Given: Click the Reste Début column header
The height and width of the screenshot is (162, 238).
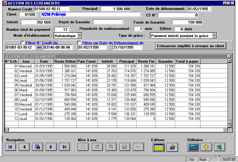Looking at the screenshot, I should coord(65,61).
